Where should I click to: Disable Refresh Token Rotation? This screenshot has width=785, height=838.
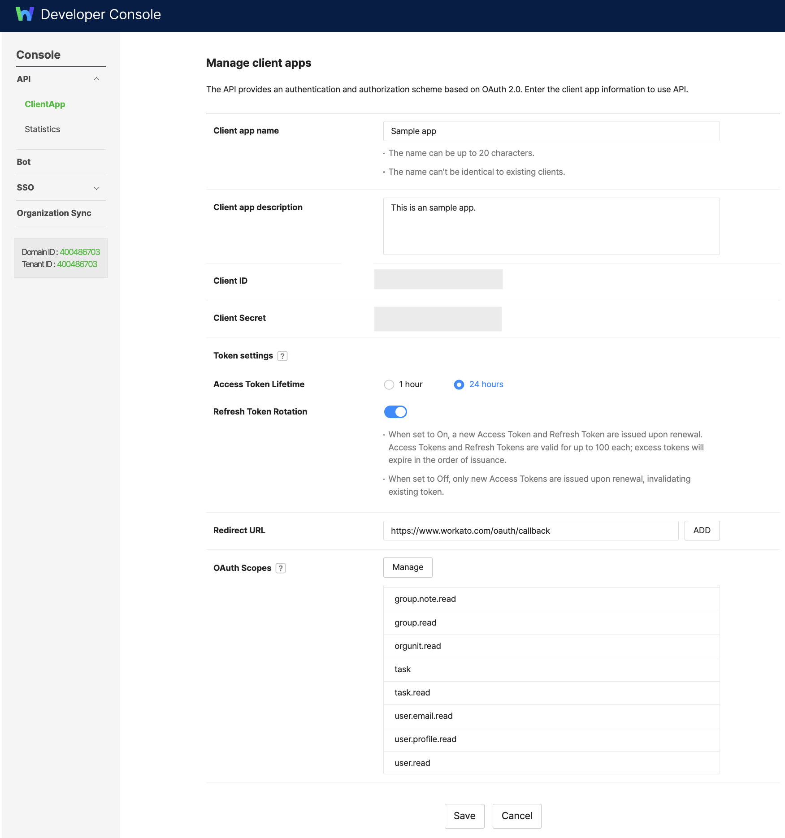coord(395,411)
